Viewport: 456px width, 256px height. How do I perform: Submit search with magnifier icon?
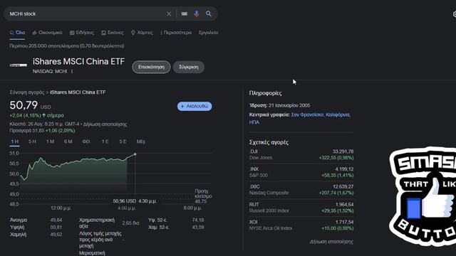[x=209, y=14]
